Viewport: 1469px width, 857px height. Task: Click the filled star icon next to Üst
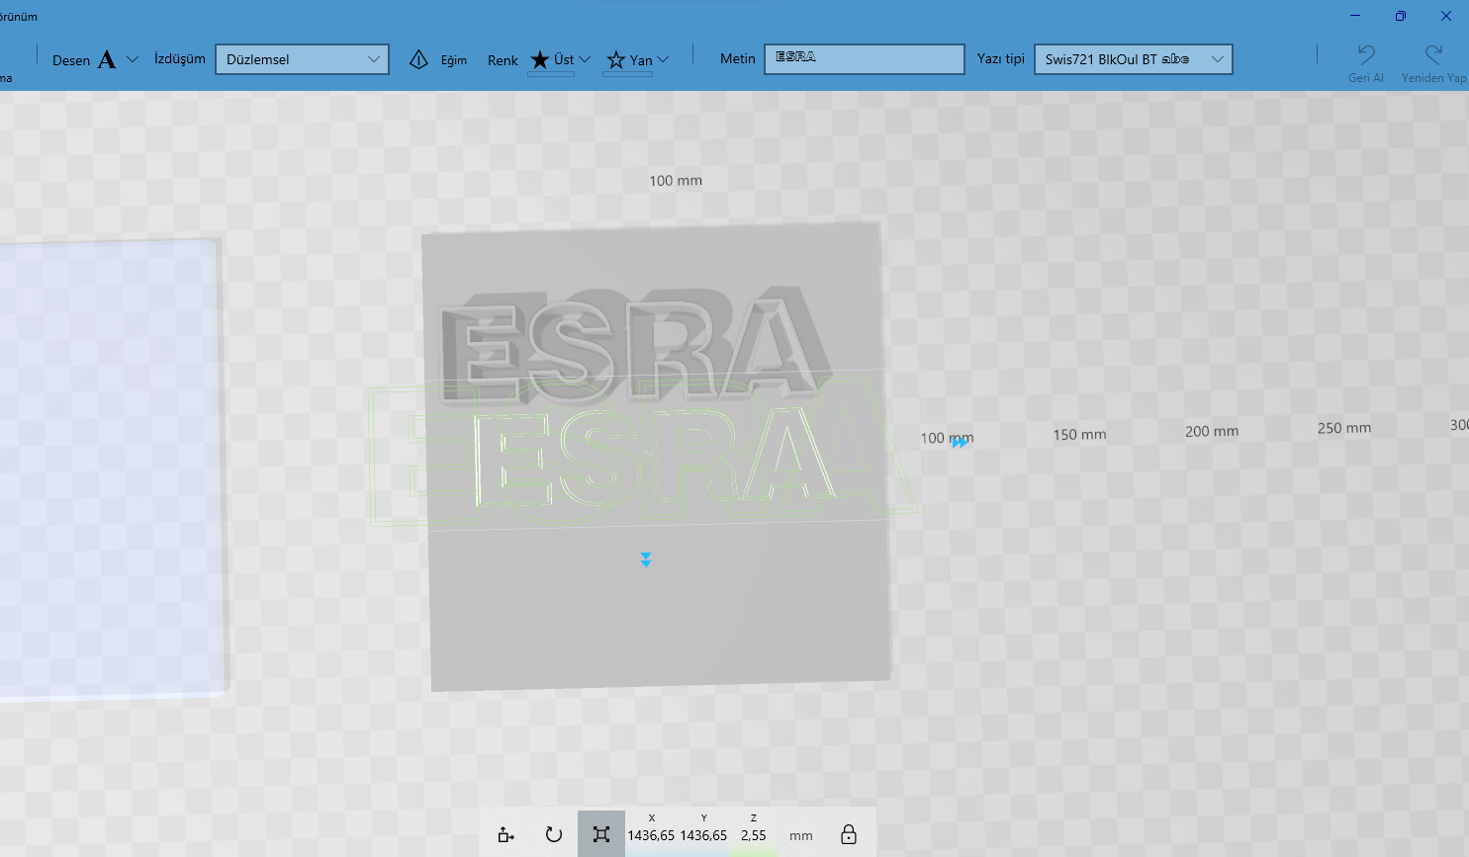point(538,58)
